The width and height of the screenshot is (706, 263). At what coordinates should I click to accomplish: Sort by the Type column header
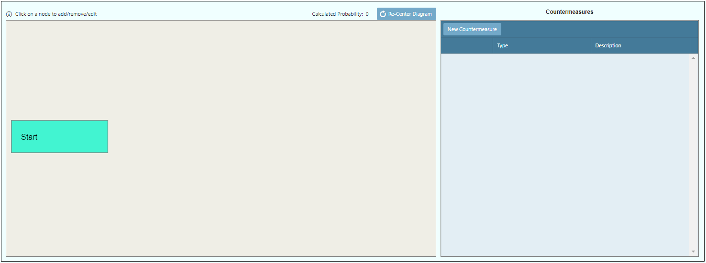coord(541,45)
